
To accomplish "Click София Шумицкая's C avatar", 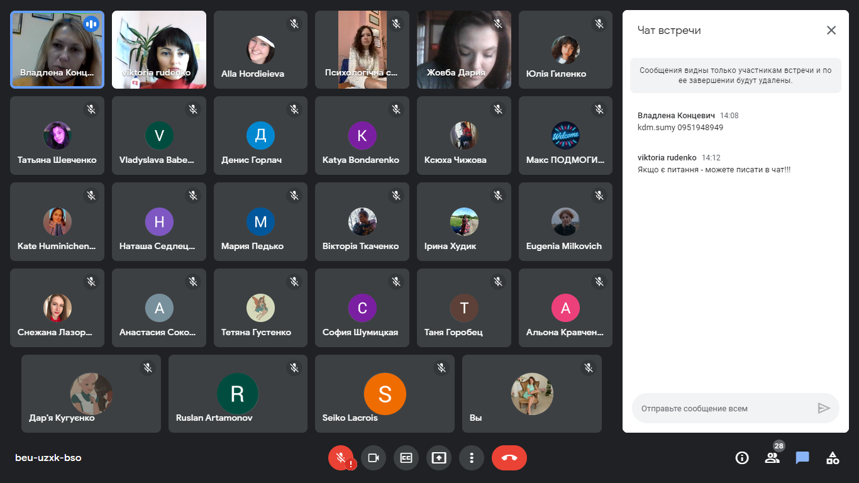I will 362,308.
